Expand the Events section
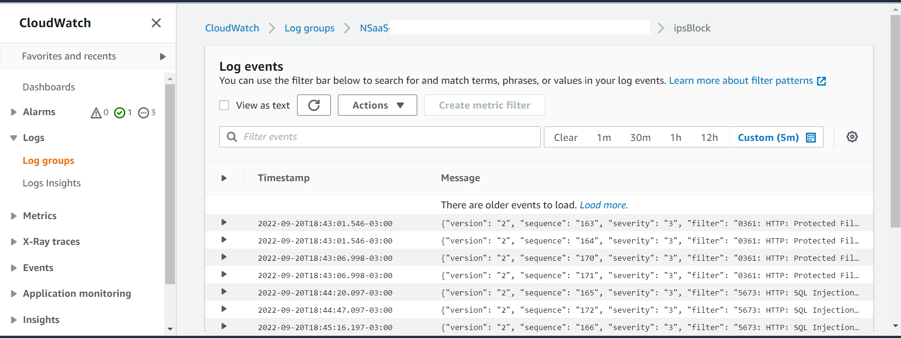 [x=14, y=268]
